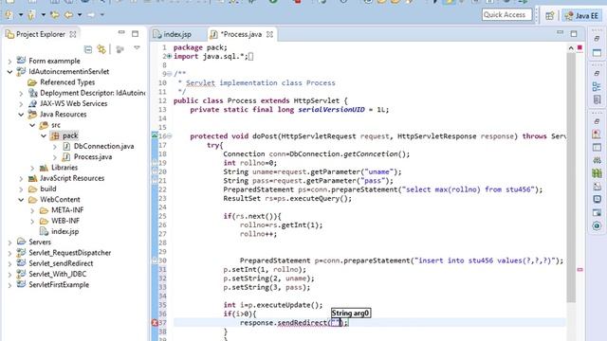
Task: Collapse the Java Resources node
Action: coord(21,115)
